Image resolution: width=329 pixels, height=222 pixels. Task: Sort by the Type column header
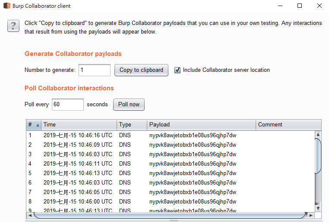tap(132, 125)
